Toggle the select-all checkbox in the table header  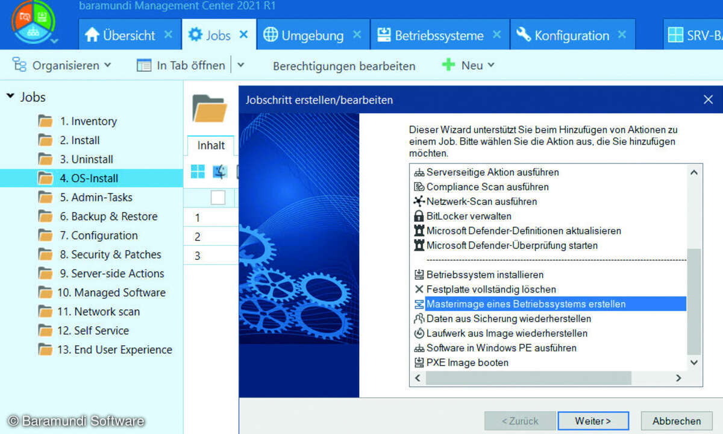pyautogui.click(x=218, y=198)
